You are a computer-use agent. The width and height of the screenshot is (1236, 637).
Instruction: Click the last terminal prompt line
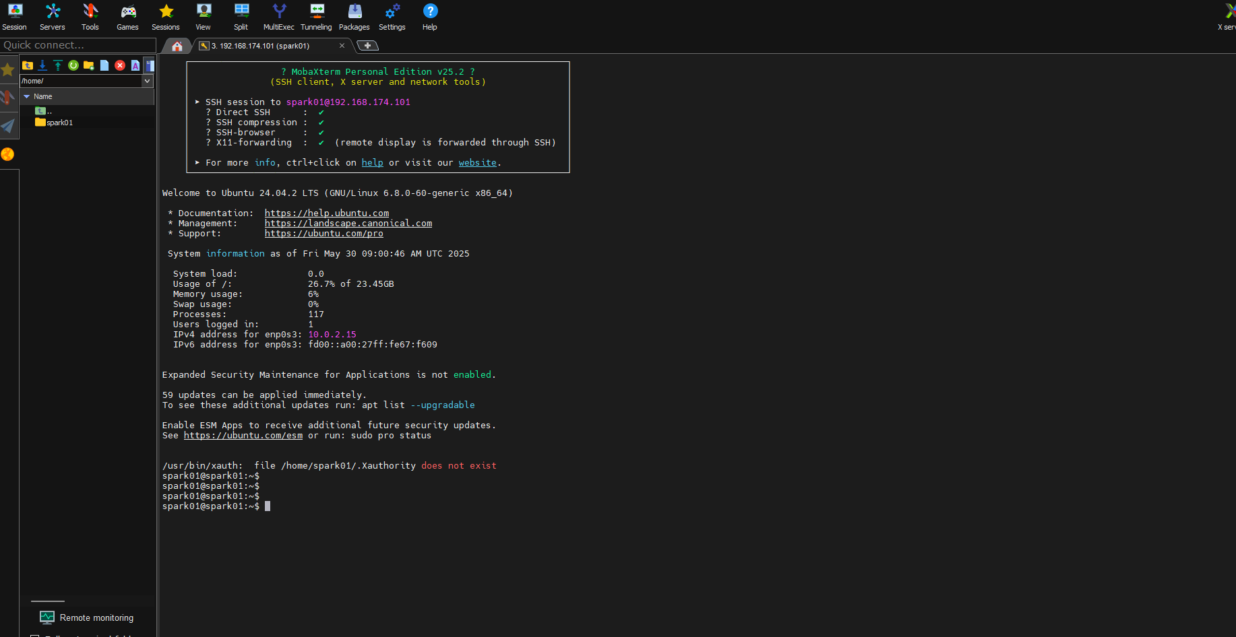click(216, 506)
